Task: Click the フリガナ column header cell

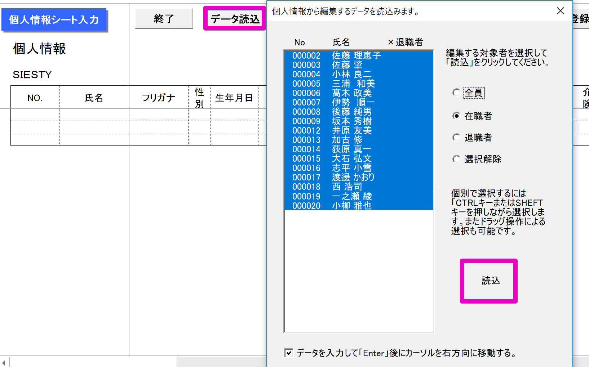Action: coord(159,98)
